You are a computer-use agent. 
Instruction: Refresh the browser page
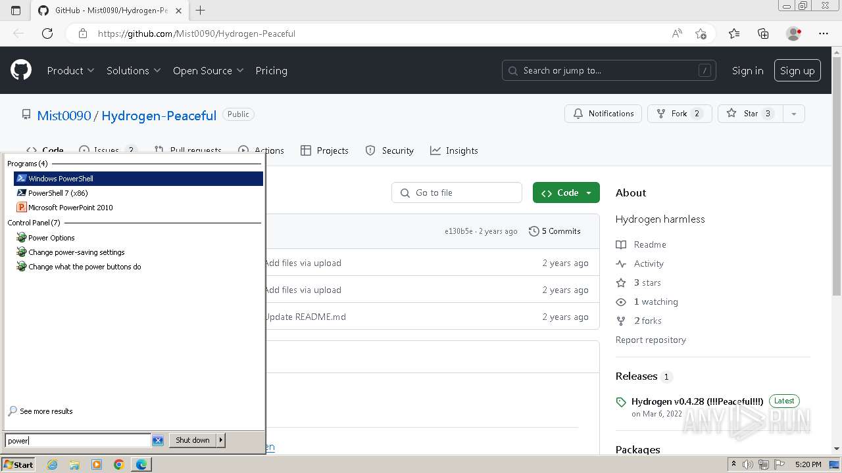point(47,34)
